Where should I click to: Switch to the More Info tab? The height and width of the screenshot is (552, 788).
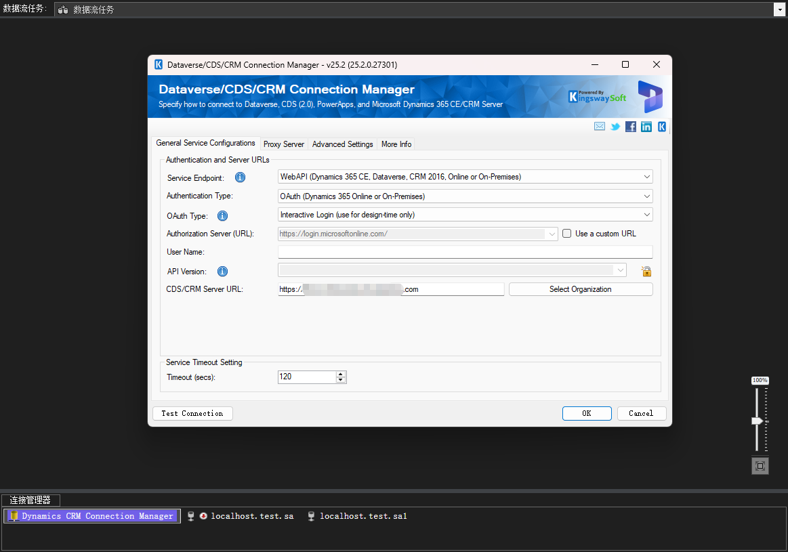(396, 144)
